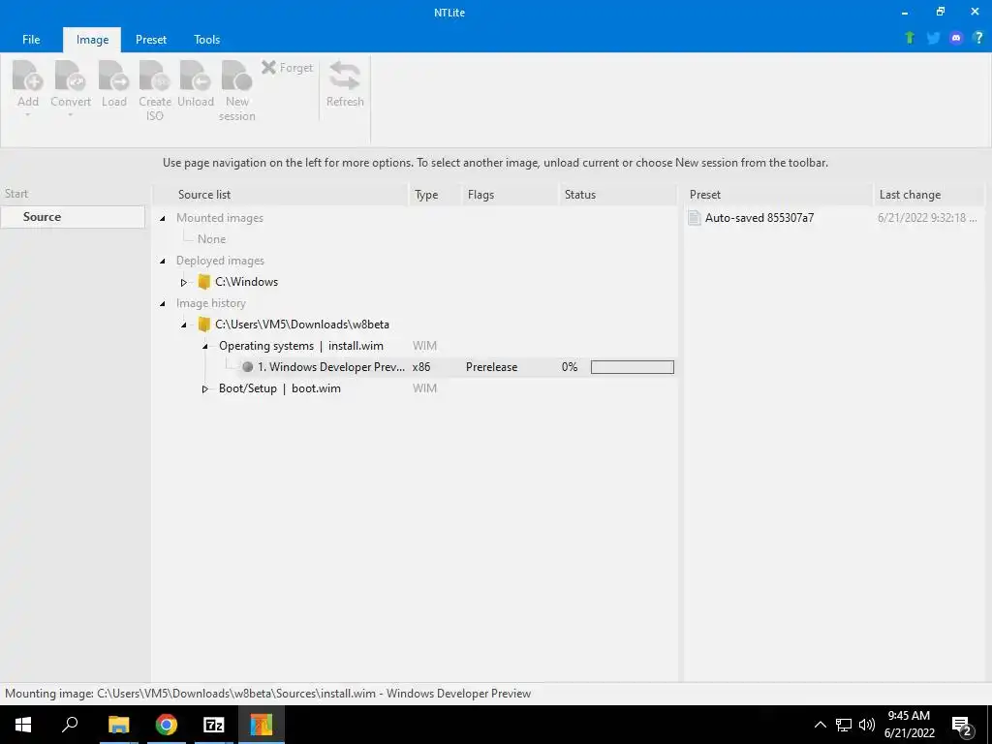The width and height of the screenshot is (992, 744).
Task: Switch to the Image ribbon tab
Action: [x=92, y=39]
